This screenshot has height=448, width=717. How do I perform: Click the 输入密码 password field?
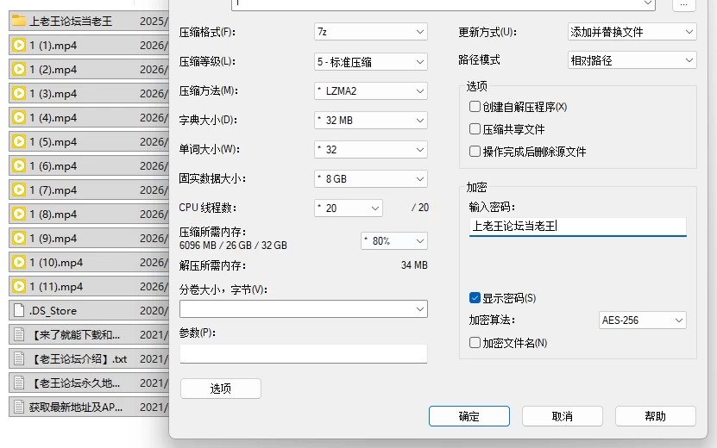coord(577,227)
